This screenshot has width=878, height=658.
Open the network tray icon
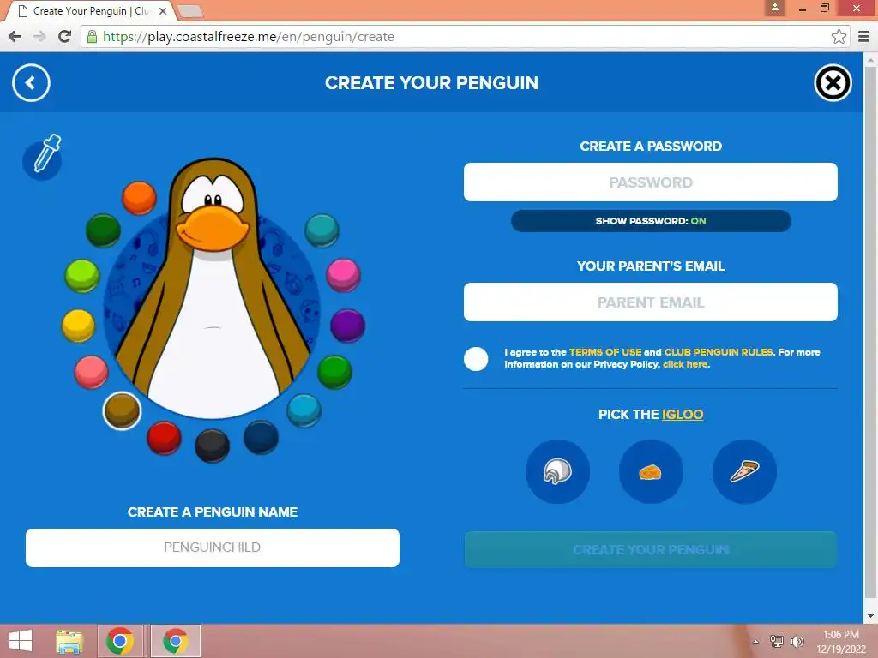pyautogui.click(x=777, y=642)
